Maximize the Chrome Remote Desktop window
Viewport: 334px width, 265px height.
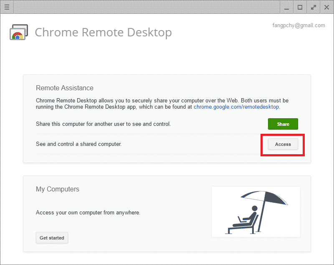pyautogui.click(x=300, y=7)
